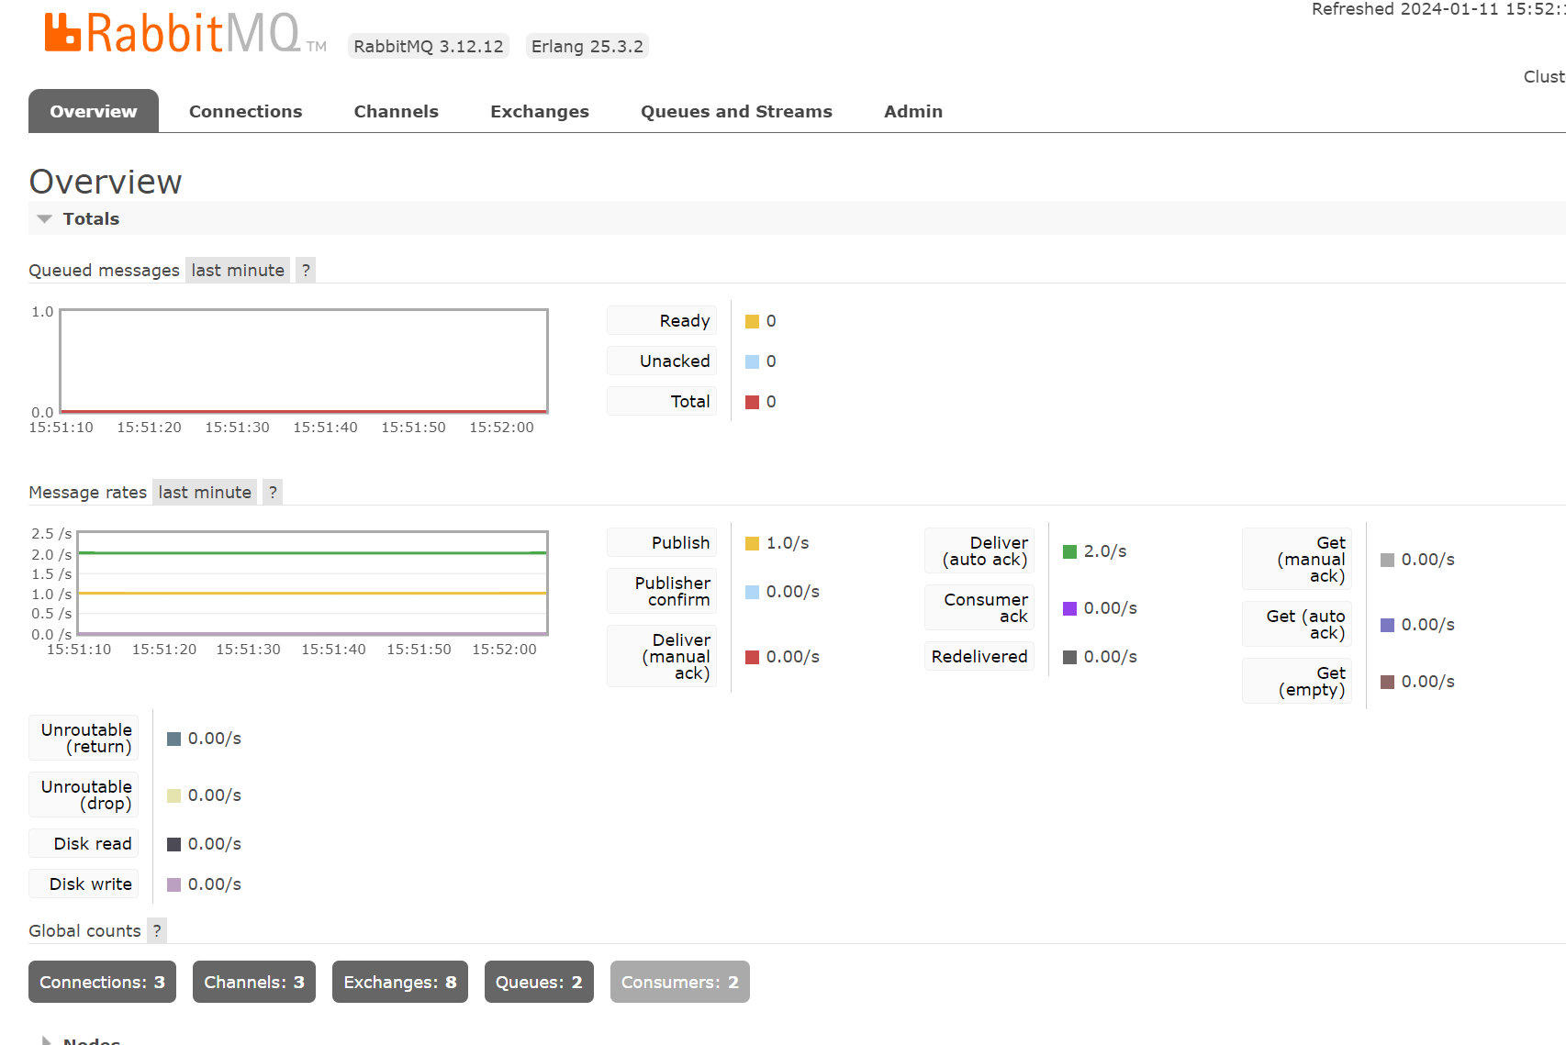
Task: Click the 1.0/s Publish rate value
Action: click(x=788, y=543)
